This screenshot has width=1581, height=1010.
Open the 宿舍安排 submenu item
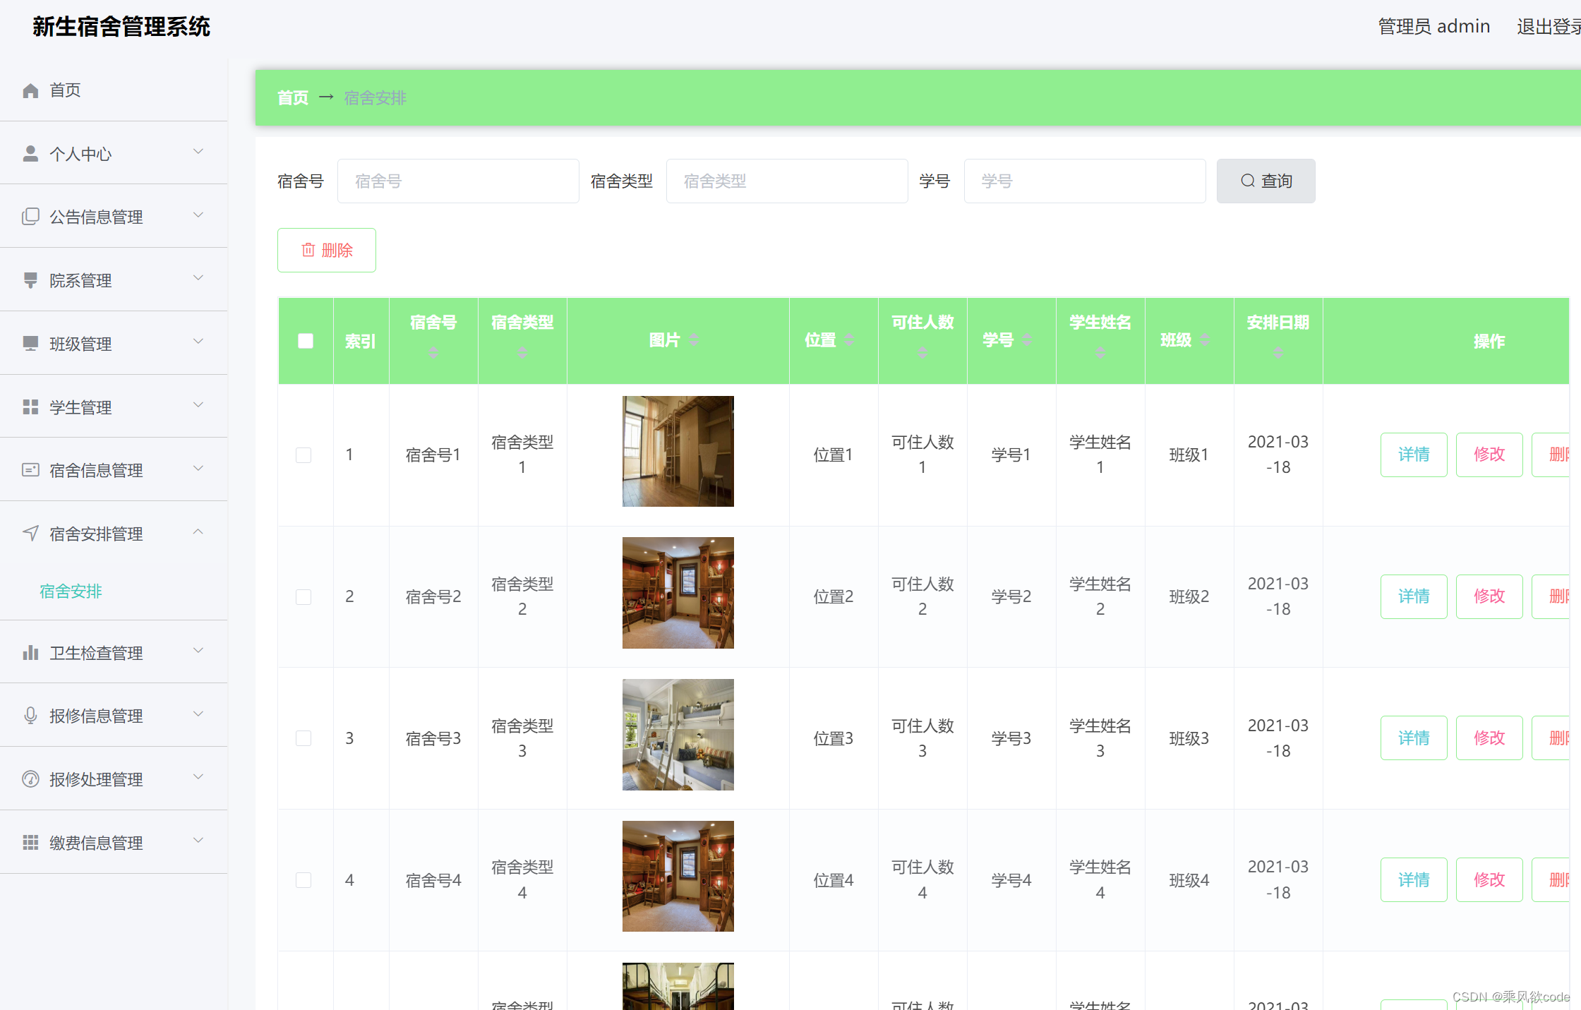coord(71,591)
